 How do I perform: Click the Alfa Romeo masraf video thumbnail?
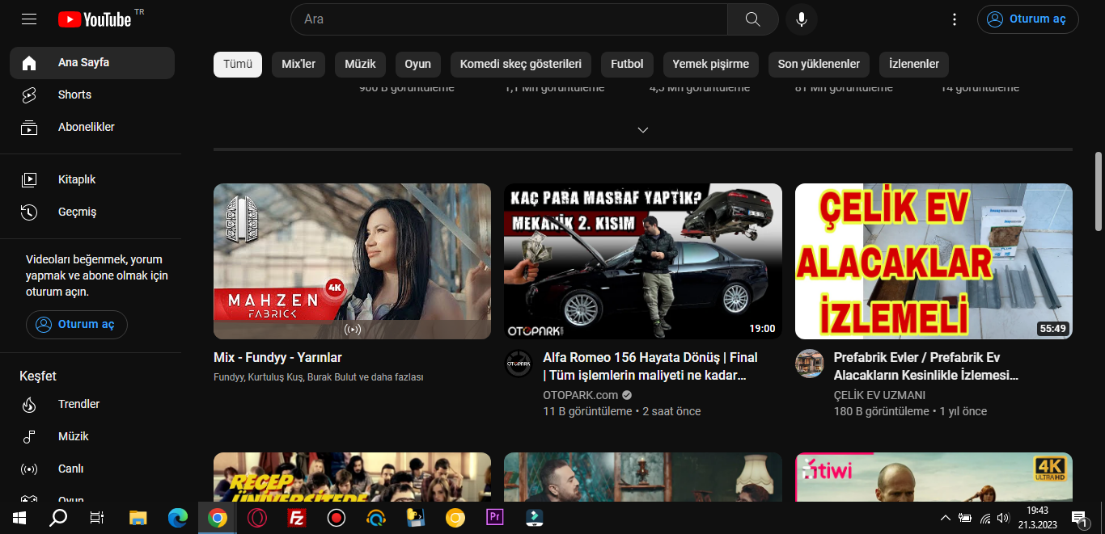(x=643, y=261)
